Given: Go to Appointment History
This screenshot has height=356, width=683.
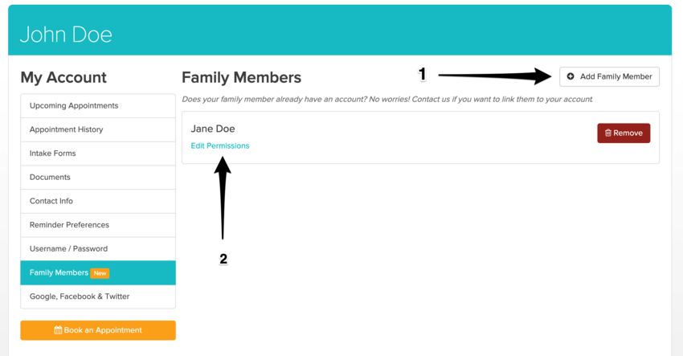Looking at the screenshot, I should pyautogui.click(x=66, y=129).
